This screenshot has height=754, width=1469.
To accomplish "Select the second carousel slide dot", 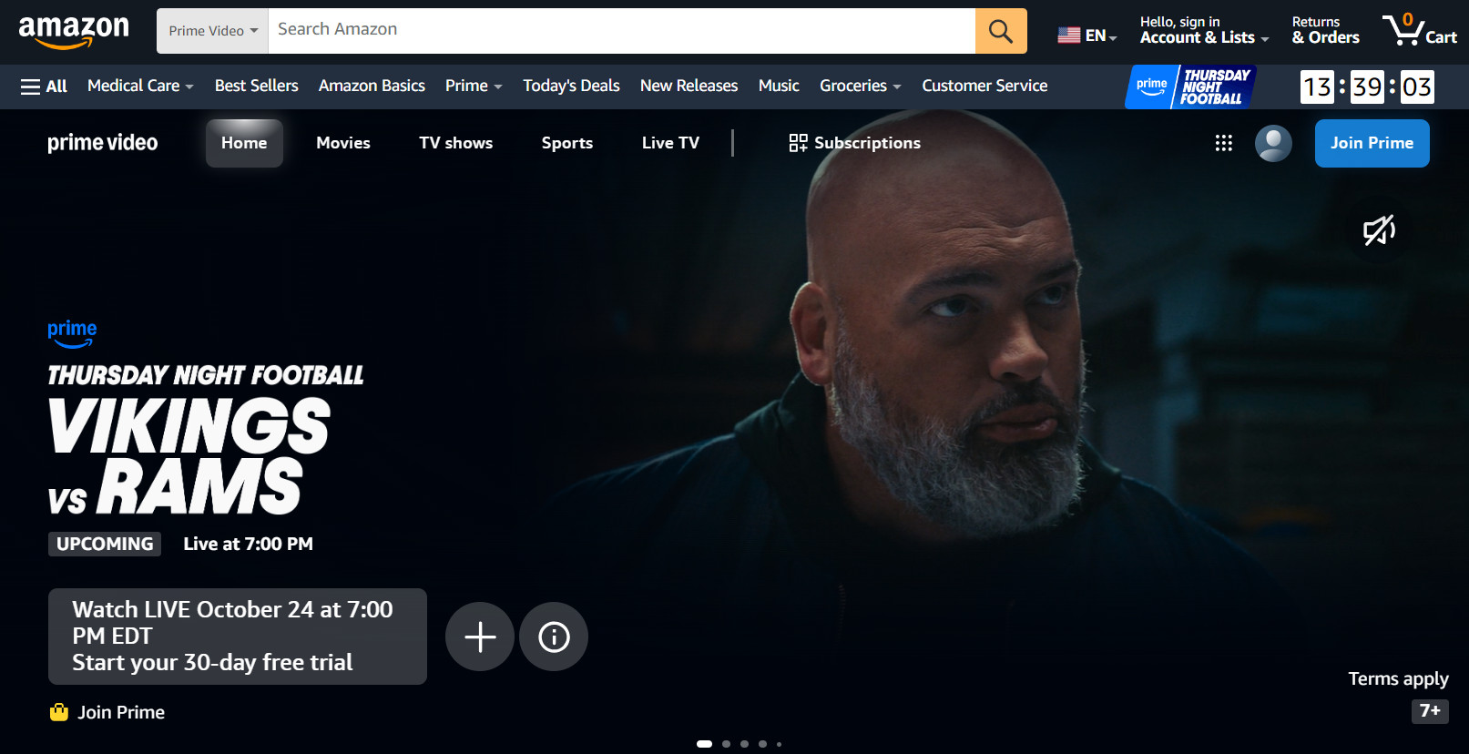I will (x=726, y=744).
